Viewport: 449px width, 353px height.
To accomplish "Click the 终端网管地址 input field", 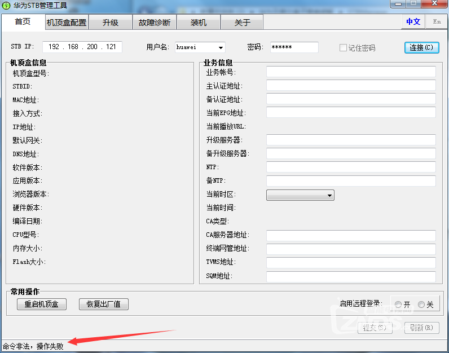I will coord(351,249).
